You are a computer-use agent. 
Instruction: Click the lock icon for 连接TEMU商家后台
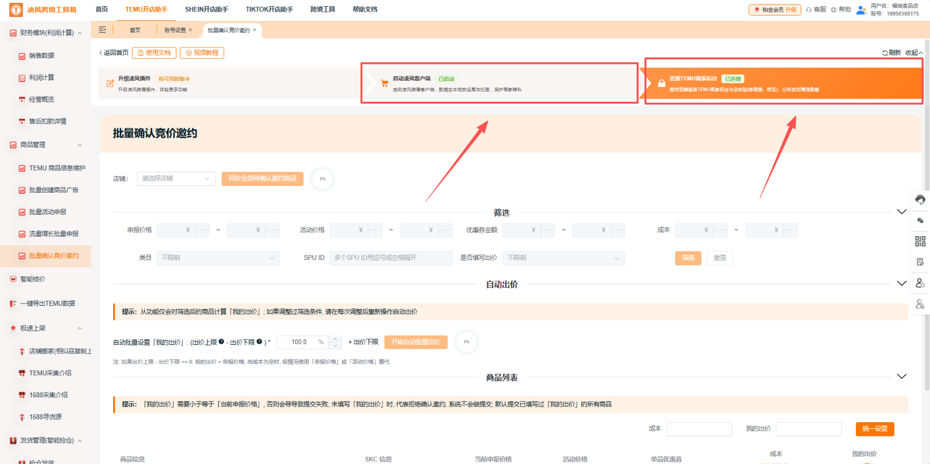[661, 84]
